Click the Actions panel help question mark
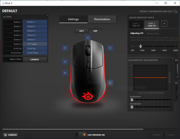180x139 pixels. click(x=47, y=16)
